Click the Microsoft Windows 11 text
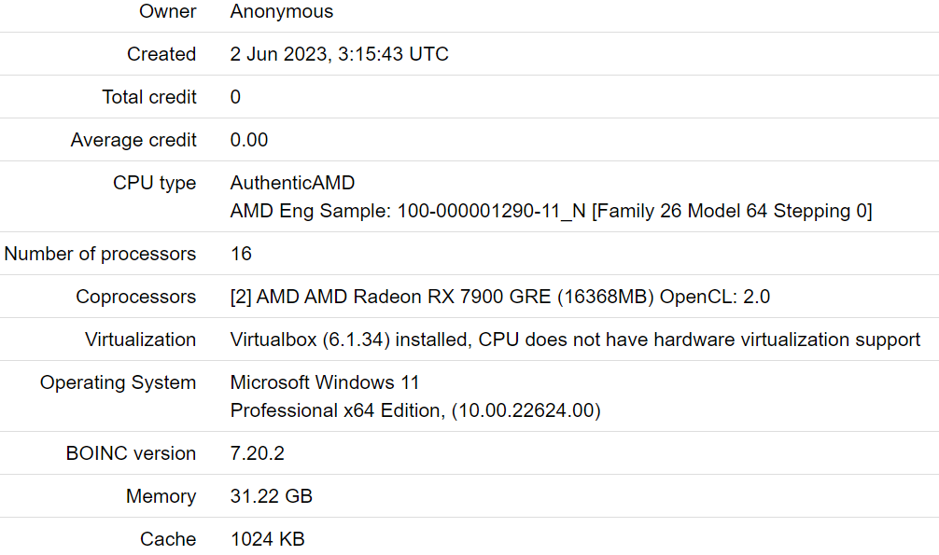The height and width of the screenshot is (555, 939). point(325,382)
